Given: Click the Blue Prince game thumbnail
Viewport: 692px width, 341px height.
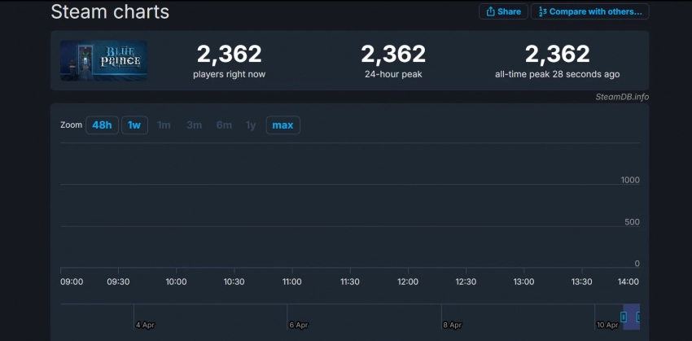Looking at the screenshot, I should pyautogui.click(x=103, y=61).
